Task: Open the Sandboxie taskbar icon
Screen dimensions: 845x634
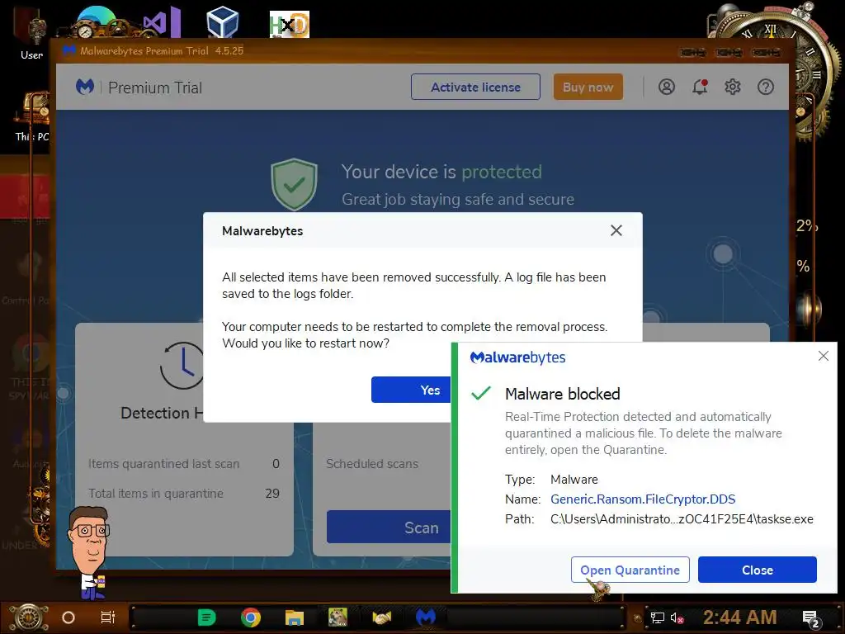Action: click(338, 617)
